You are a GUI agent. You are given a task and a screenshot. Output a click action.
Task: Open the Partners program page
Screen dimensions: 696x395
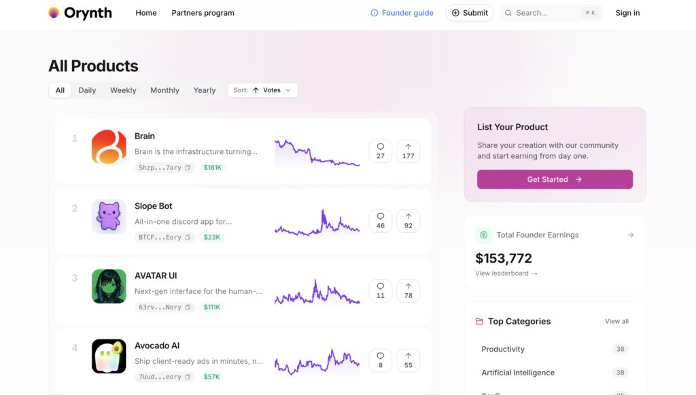pyautogui.click(x=203, y=13)
